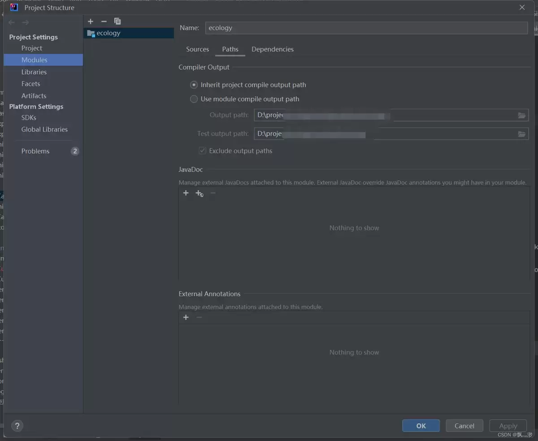Open Libraries in Project Settings
The height and width of the screenshot is (441, 538).
pos(34,72)
